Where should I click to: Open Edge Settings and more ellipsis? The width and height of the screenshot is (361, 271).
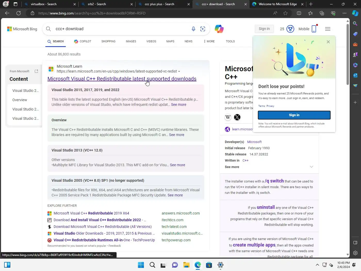point(344,13)
